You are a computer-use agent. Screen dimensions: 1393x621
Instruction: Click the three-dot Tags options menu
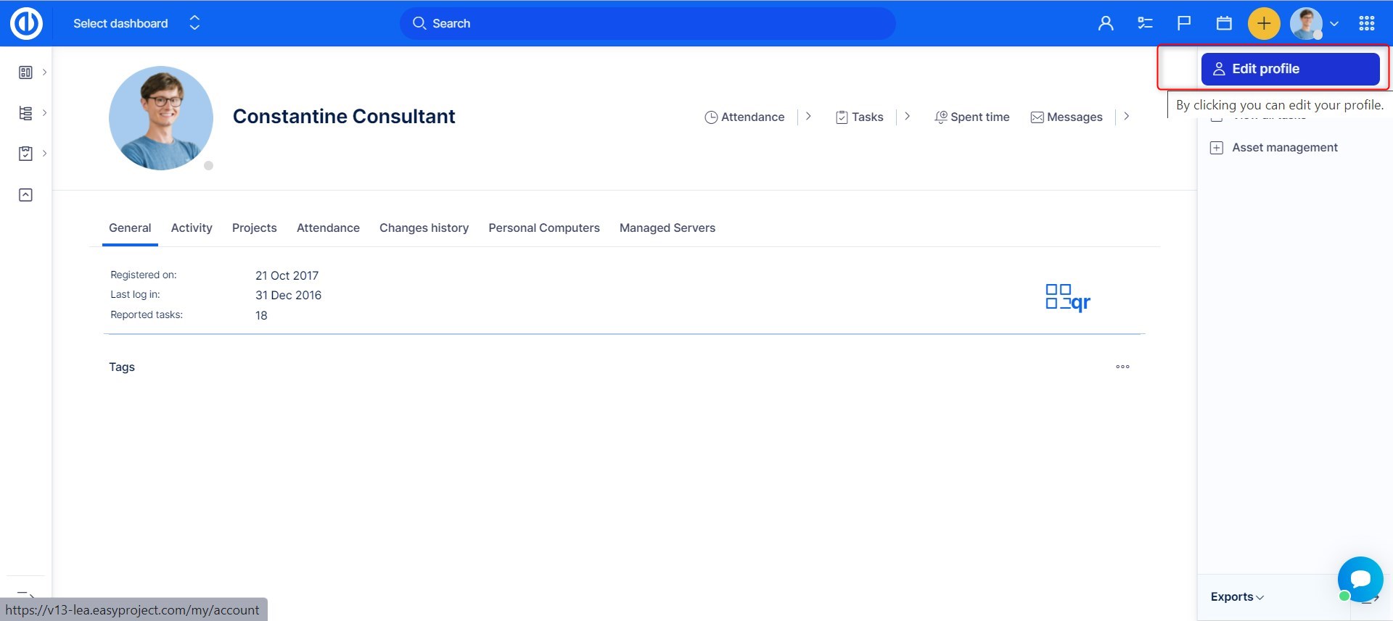1122,367
